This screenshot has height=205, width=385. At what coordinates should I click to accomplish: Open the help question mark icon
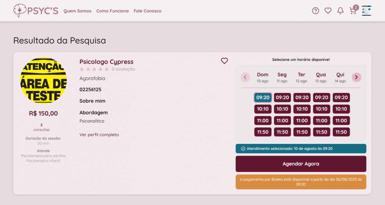[x=315, y=11]
